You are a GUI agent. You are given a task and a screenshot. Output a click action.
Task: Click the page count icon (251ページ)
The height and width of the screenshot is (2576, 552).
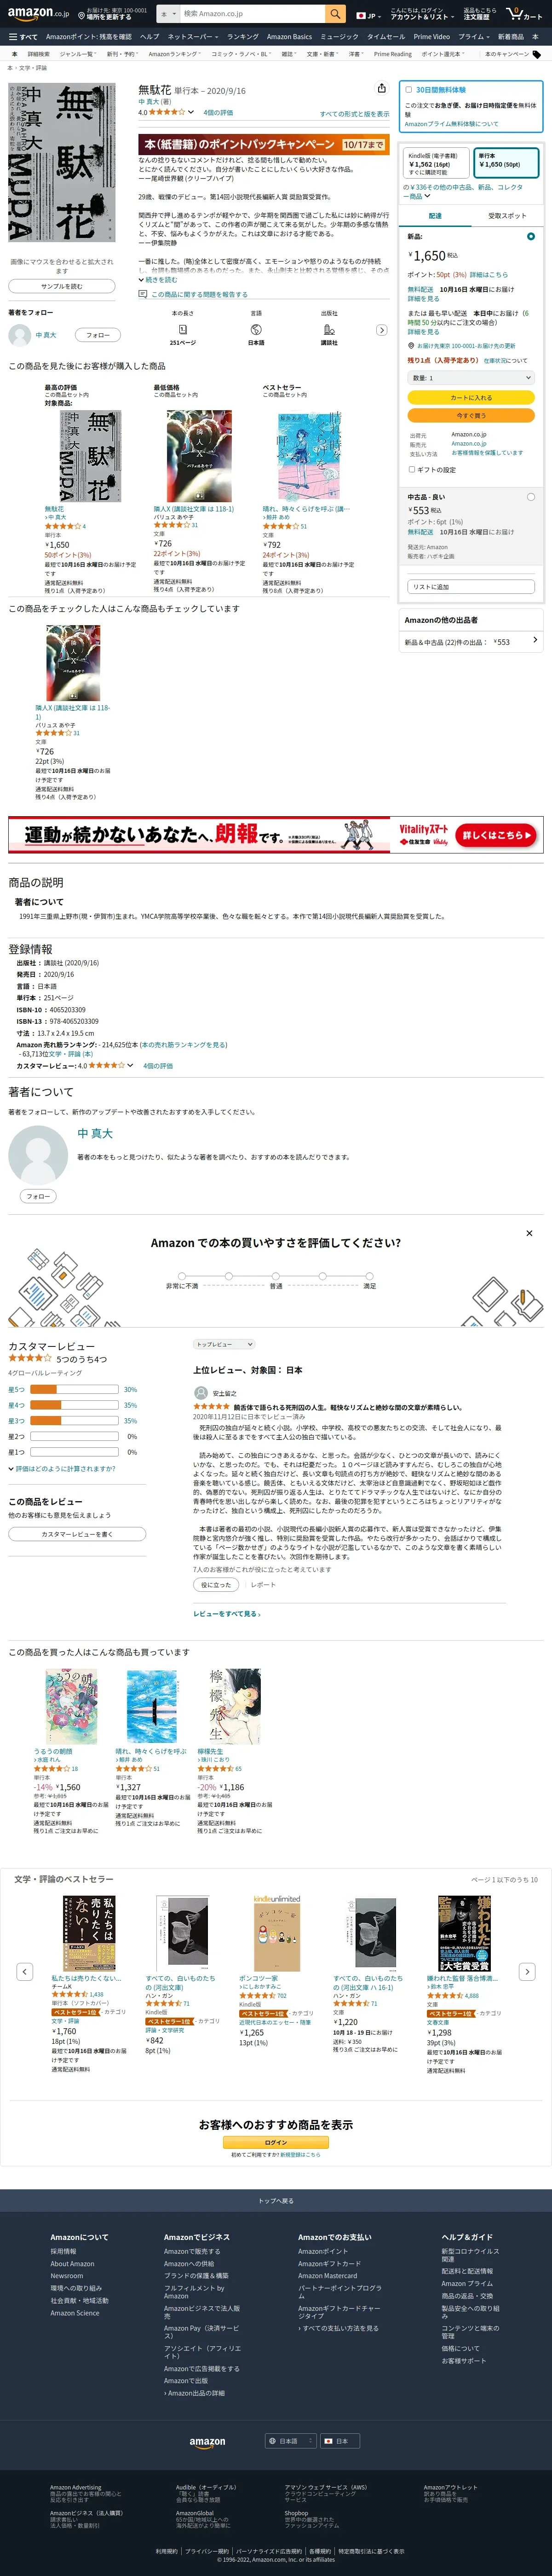point(183,329)
